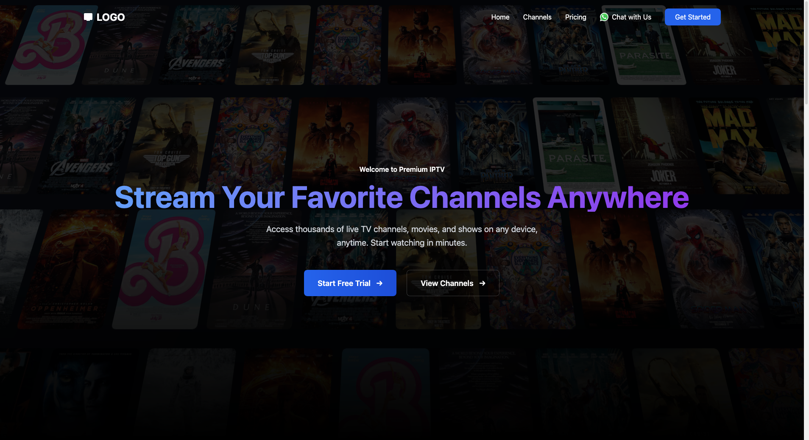Open the Channels menu item
Screen dimensions: 809x440
537,17
